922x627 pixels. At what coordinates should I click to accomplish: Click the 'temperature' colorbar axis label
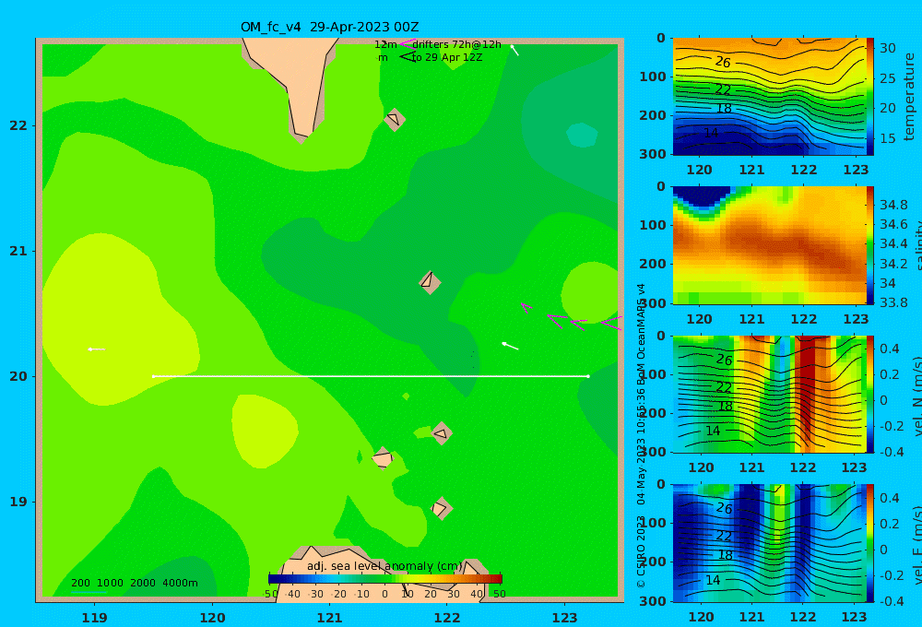tap(910, 97)
